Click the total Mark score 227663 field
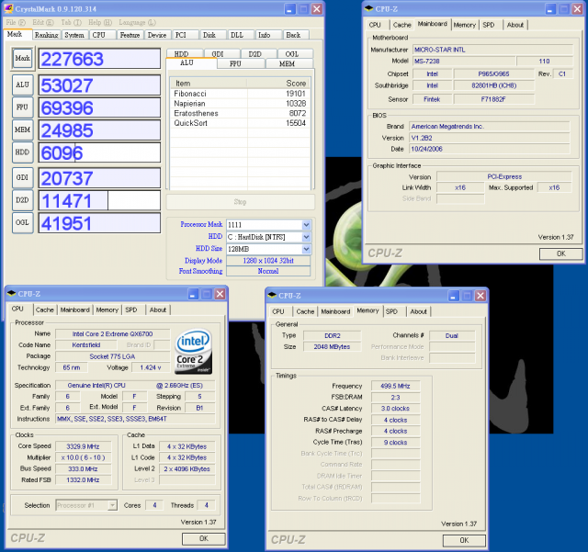 click(99, 58)
